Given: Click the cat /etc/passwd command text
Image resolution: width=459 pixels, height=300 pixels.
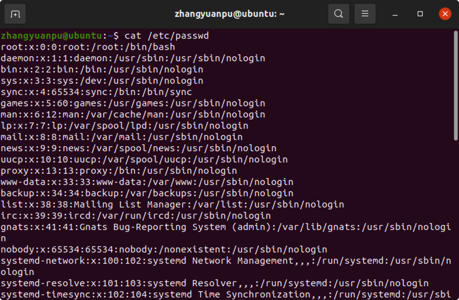Looking at the screenshot, I should click(x=167, y=36).
